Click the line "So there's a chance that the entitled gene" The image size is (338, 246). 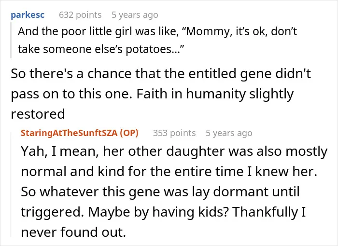point(161,74)
